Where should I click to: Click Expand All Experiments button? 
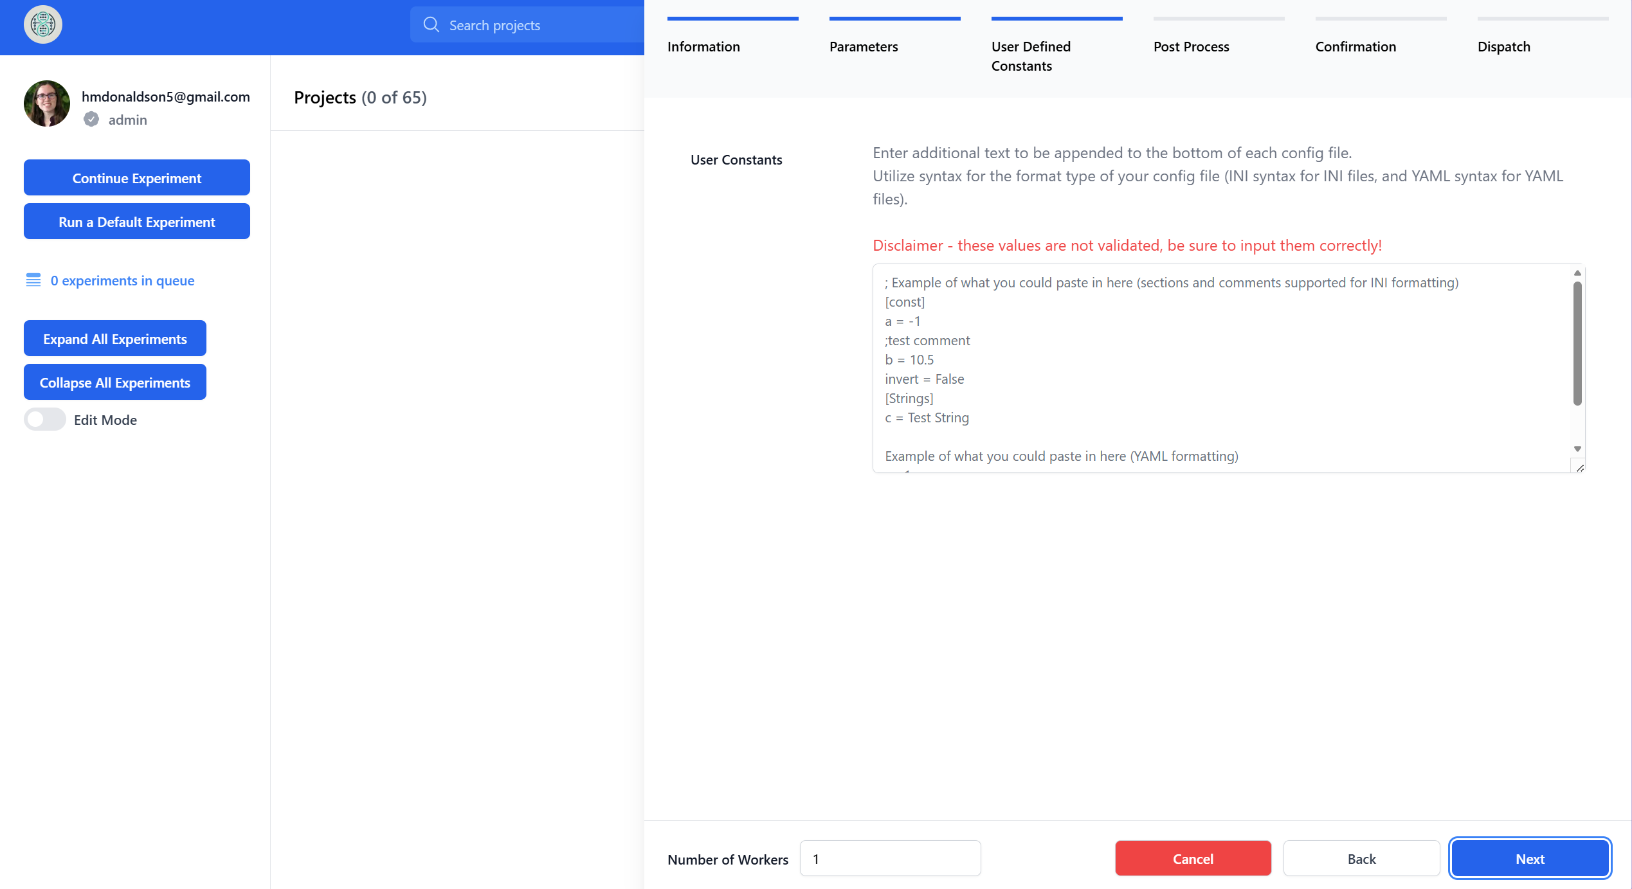pyautogui.click(x=115, y=339)
